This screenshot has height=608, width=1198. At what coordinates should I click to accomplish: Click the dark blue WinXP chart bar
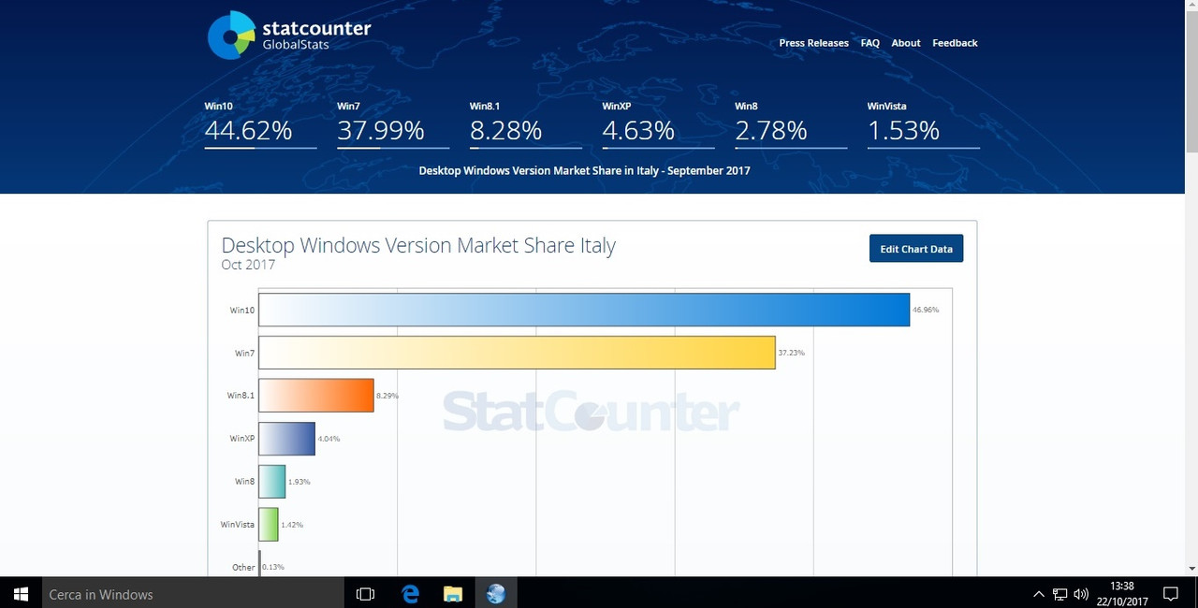pos(286,439)
